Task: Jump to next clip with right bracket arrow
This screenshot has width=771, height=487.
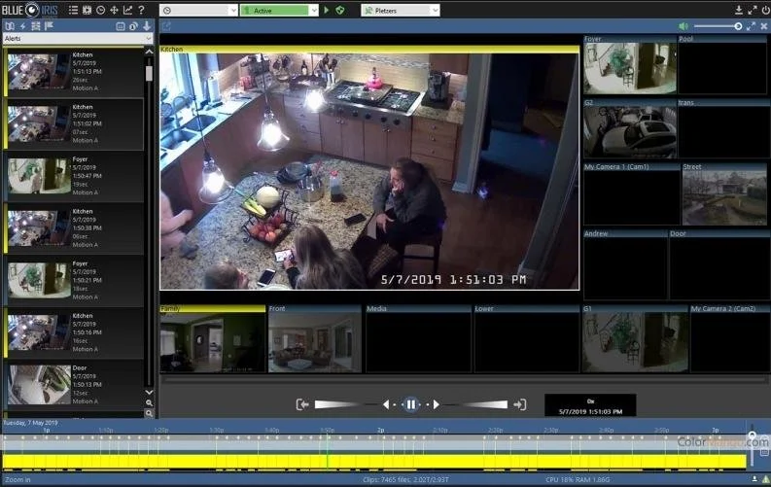Action: (520, 404)
